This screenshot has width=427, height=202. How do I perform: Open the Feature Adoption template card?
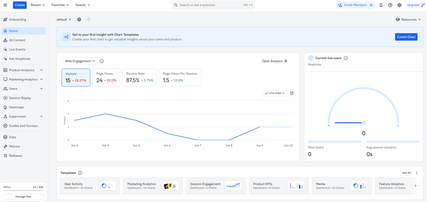click(393, 186)
